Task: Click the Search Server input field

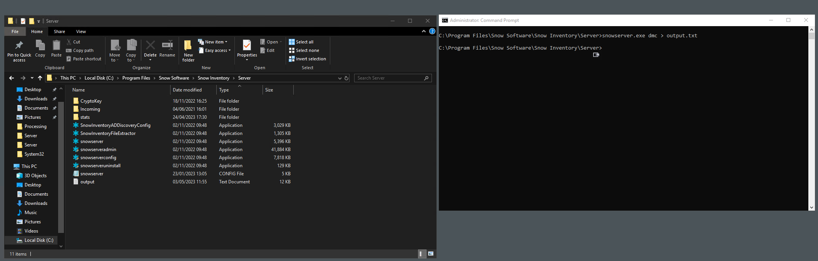Action: pyautogui.click(x=393, y=78)
